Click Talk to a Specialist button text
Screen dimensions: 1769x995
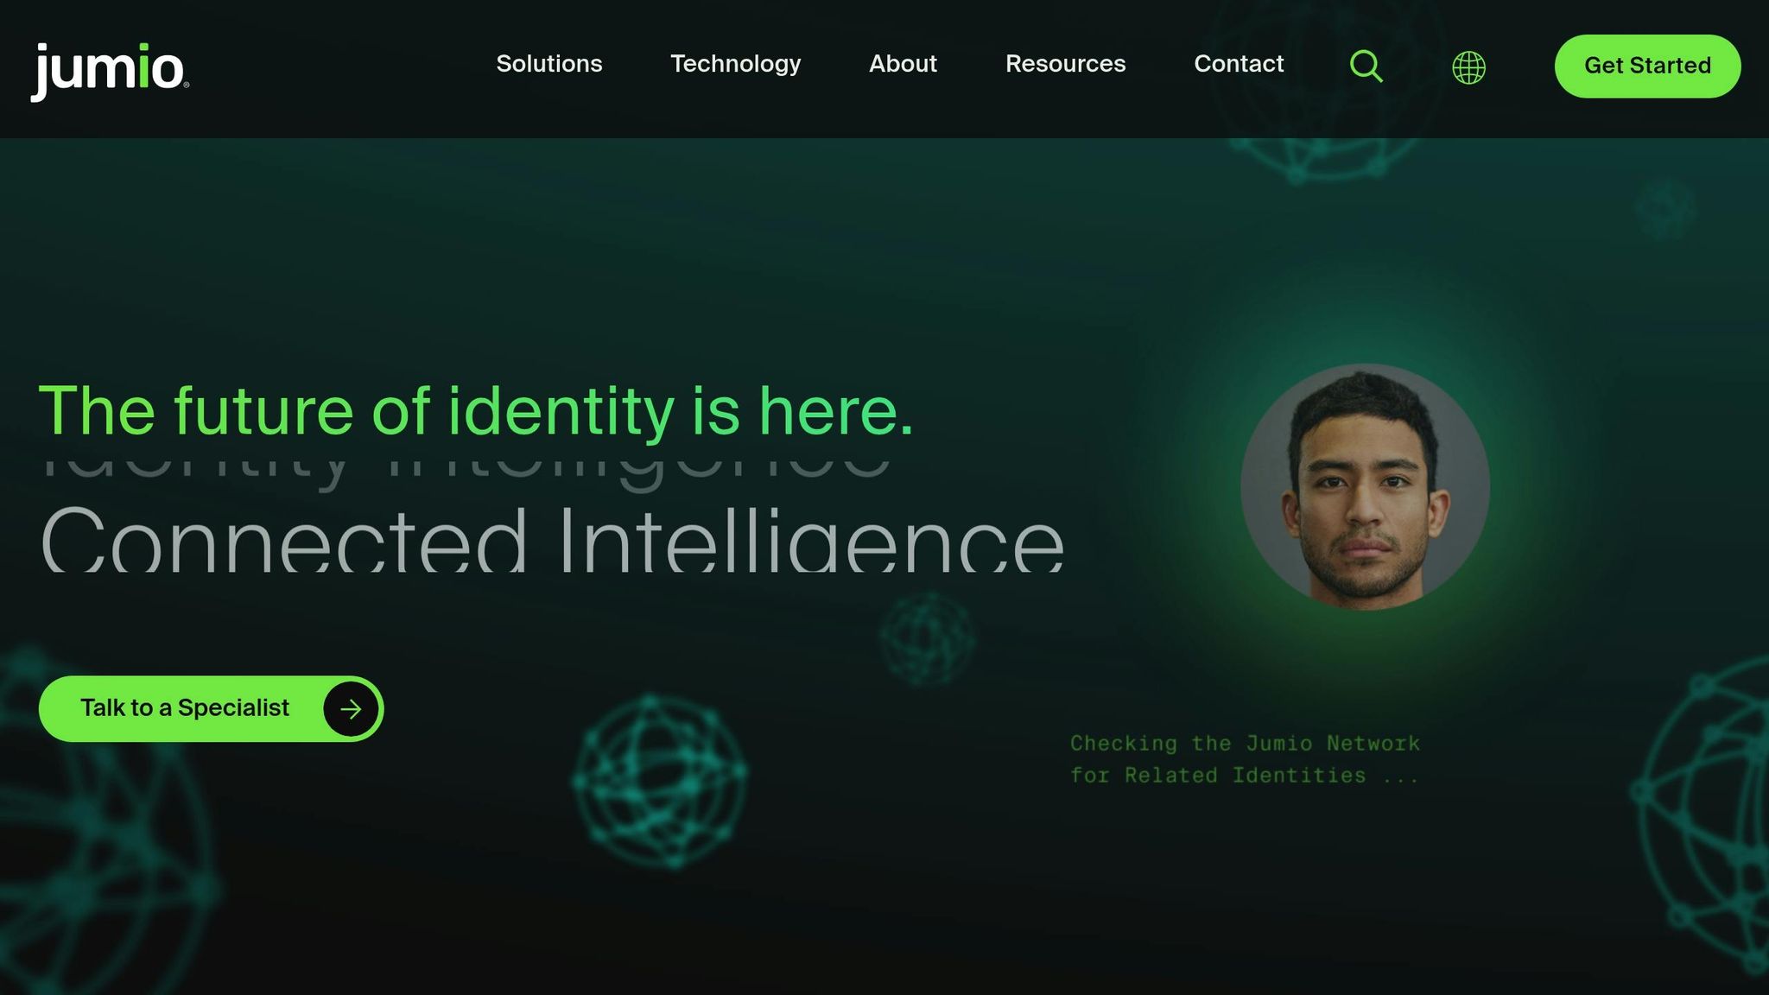coord(185,708)
